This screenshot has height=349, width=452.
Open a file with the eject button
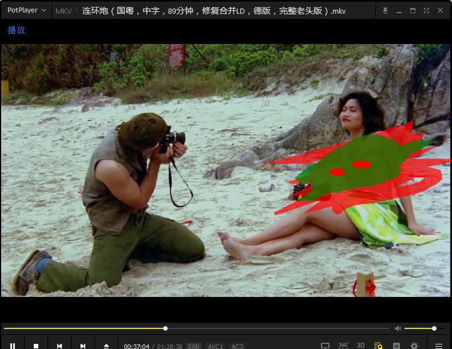coord(106,345)
